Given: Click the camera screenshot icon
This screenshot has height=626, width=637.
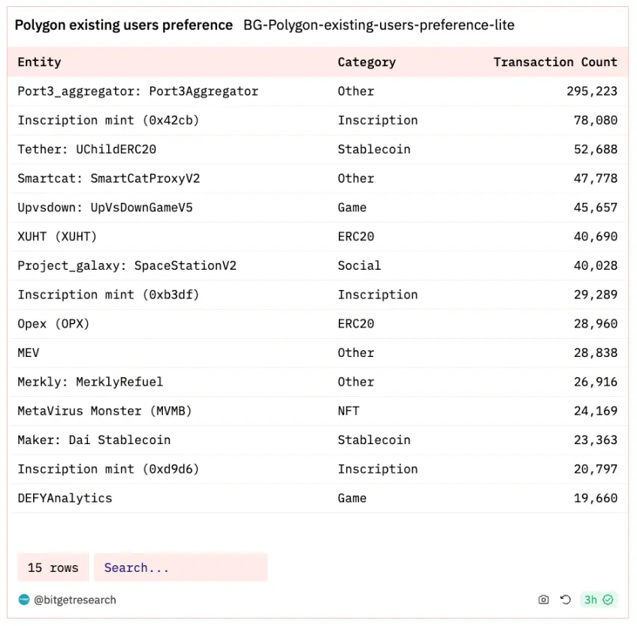Looking at the screenshot, I should point(544,600).
